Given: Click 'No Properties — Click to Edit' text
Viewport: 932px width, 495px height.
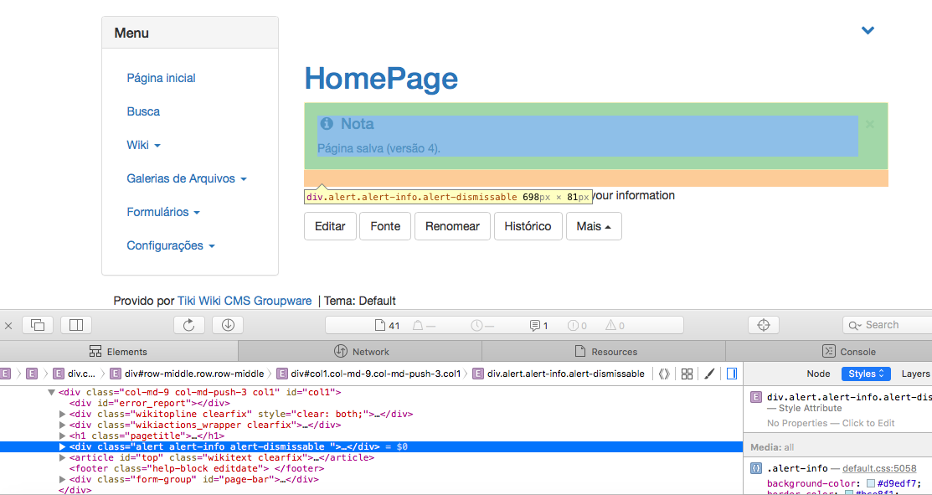Looking at the screenshot, I should coord(831,423).
